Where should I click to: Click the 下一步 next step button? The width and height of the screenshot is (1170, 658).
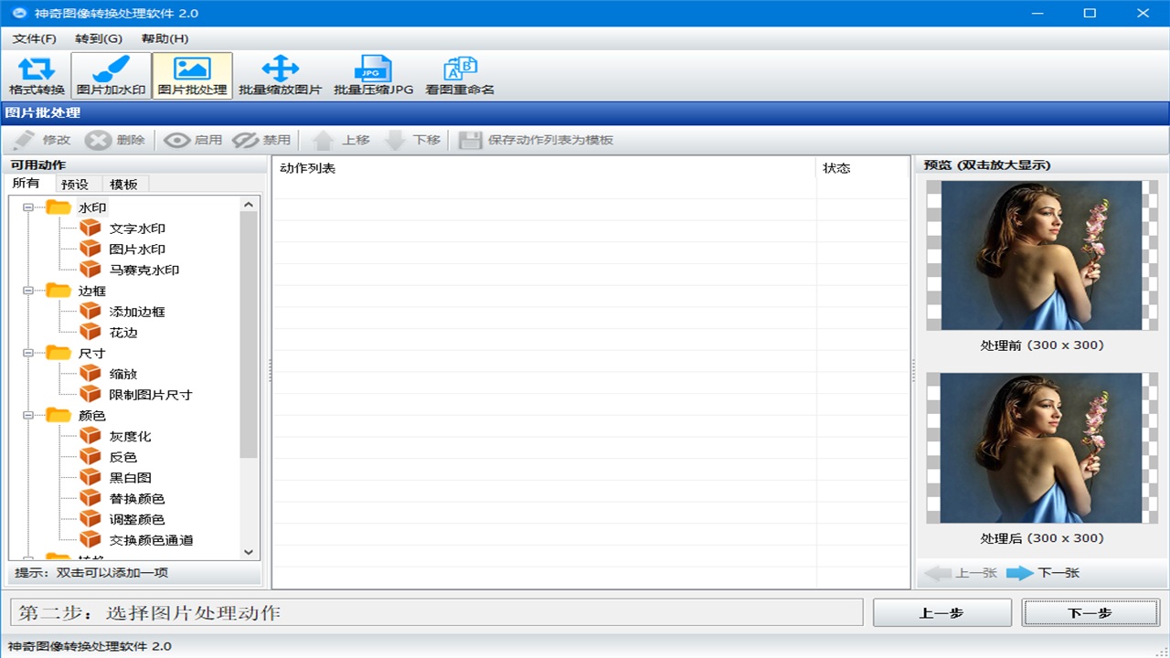1090,612
